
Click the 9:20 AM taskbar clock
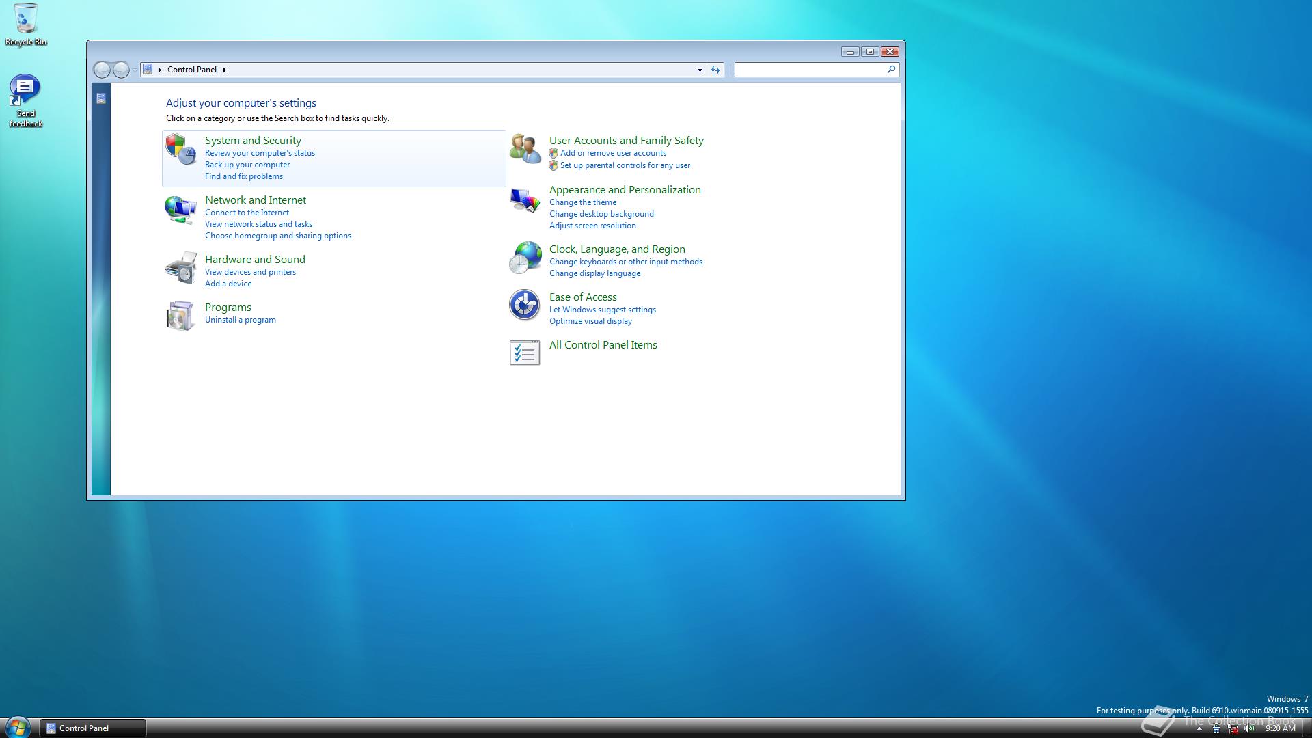pos(1281,728)
